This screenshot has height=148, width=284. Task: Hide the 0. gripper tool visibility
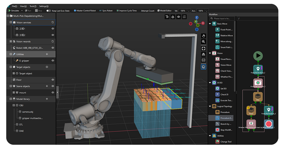[53, 61]
